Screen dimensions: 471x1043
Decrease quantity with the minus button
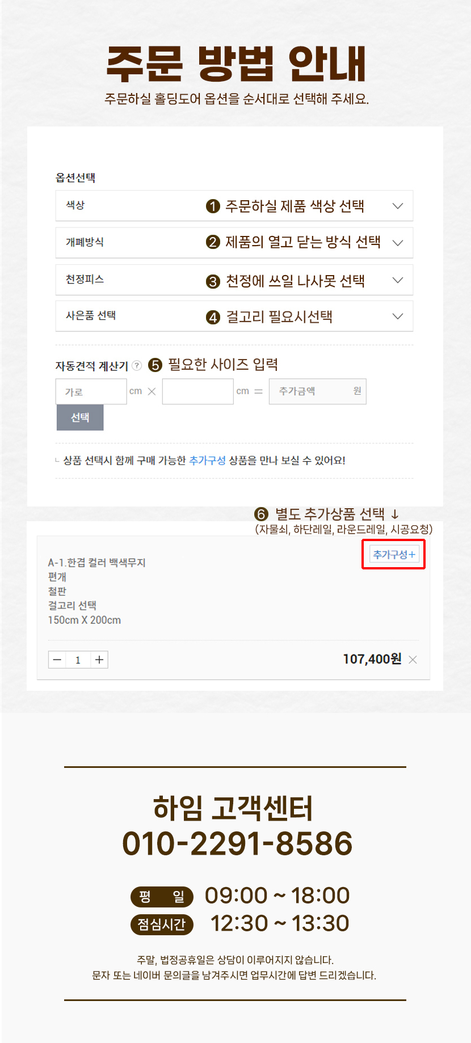coord(57,660)
